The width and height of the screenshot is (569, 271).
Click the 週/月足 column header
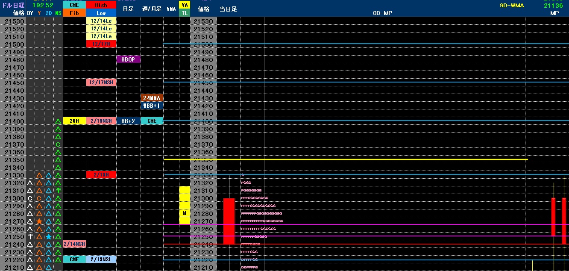click(x=152, y=9)
